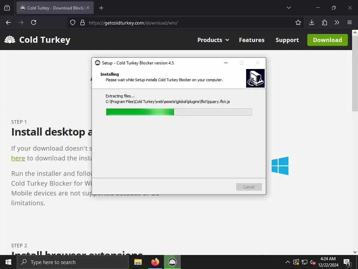This screenshot has width=358, height=269.
Task: Open the clock showing 4:24 AM
Action: (x=328, y=262)
